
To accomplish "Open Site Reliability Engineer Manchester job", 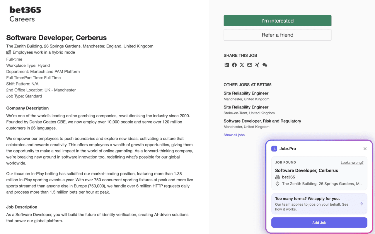I will pos(246,93).
